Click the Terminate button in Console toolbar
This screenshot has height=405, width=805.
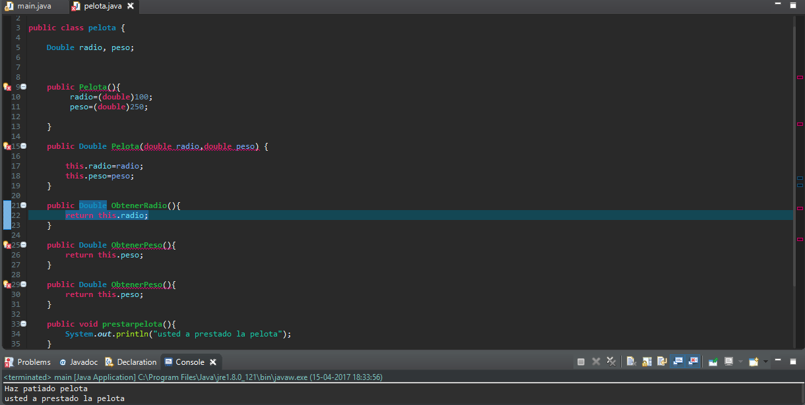coord(581,362)
